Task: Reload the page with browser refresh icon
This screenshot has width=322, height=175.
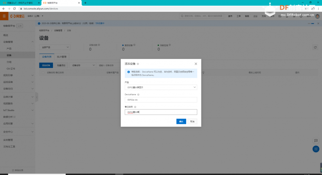Action: click(x=14, y=9)
